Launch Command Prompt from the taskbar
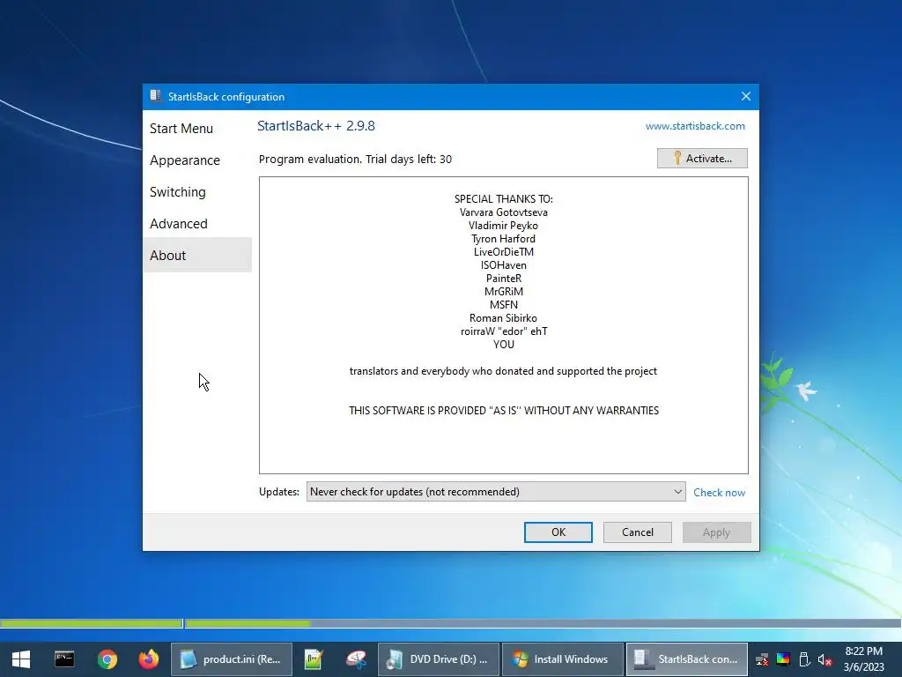Screen dimensions: 902x677 (63, 659)
